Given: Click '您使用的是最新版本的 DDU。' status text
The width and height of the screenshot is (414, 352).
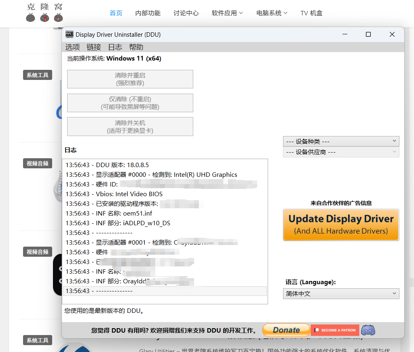Looking at the screenshot, I should [105, 310].
